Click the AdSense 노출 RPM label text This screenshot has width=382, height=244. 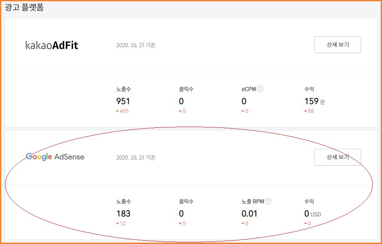click(x=253, y=202)
